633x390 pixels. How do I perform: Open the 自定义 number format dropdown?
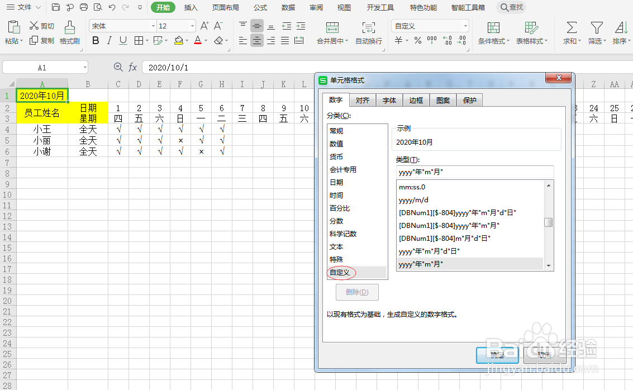coord(465,25)
